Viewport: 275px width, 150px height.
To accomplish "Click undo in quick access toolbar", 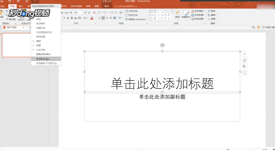I will (10, 1).
